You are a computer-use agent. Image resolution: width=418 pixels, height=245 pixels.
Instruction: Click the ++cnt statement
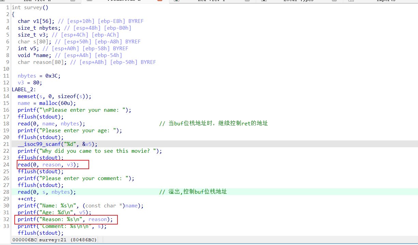(x=27, y=199)
